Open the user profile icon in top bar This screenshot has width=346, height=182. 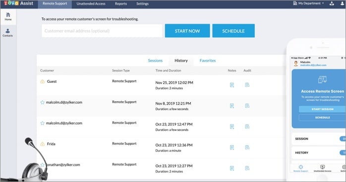click(x=342, y=3)
